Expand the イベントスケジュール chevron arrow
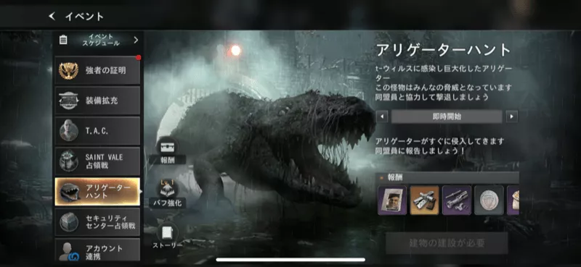This screenshot has height=267, width=581. [136, 40]
